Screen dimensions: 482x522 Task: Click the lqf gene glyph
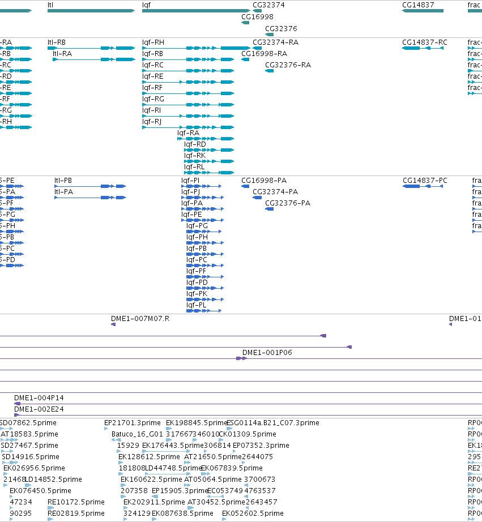tap(196, 11)
